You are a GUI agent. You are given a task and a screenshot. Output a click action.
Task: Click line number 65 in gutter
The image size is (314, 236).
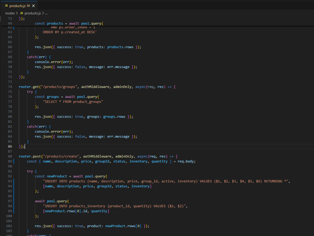(10, 42)
